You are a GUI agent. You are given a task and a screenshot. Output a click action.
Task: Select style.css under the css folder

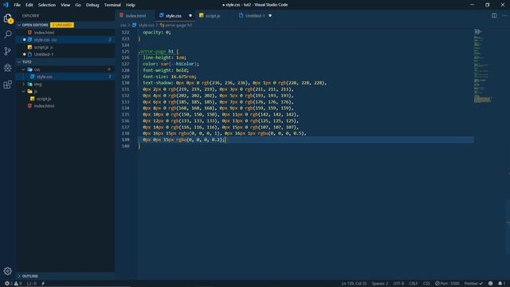65,77
